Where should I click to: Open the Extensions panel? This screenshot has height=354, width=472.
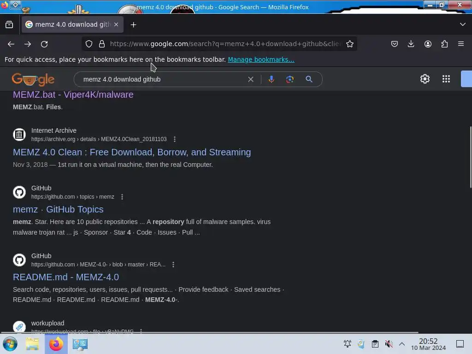444,44
